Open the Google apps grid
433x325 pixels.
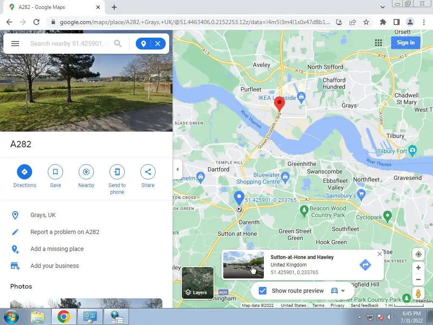378,43
